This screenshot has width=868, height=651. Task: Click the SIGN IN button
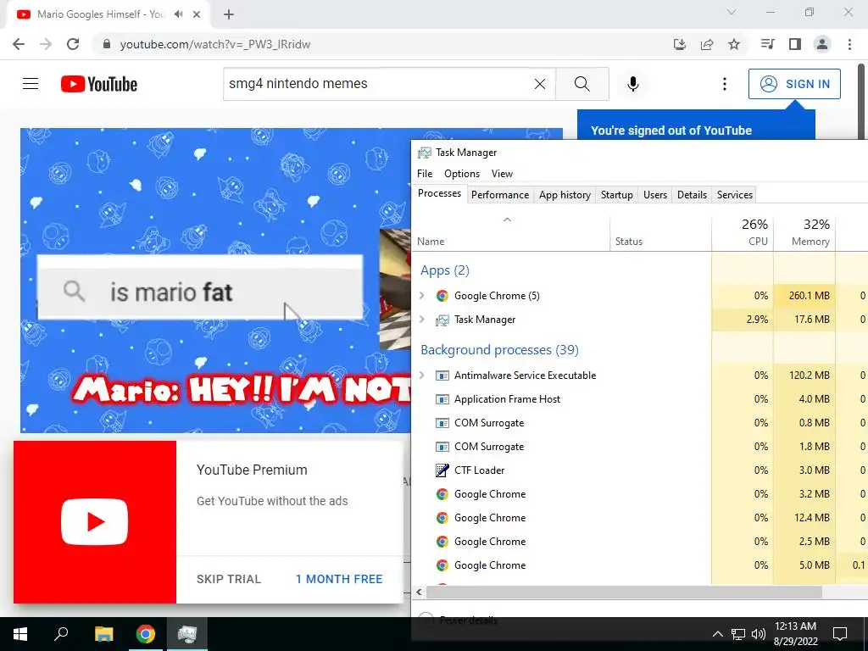click(x=794, y=84)
